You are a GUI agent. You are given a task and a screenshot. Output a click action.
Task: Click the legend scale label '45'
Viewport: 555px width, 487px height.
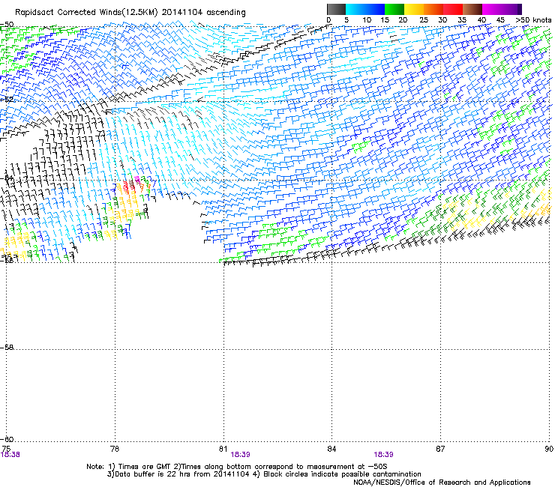[500, 19]
